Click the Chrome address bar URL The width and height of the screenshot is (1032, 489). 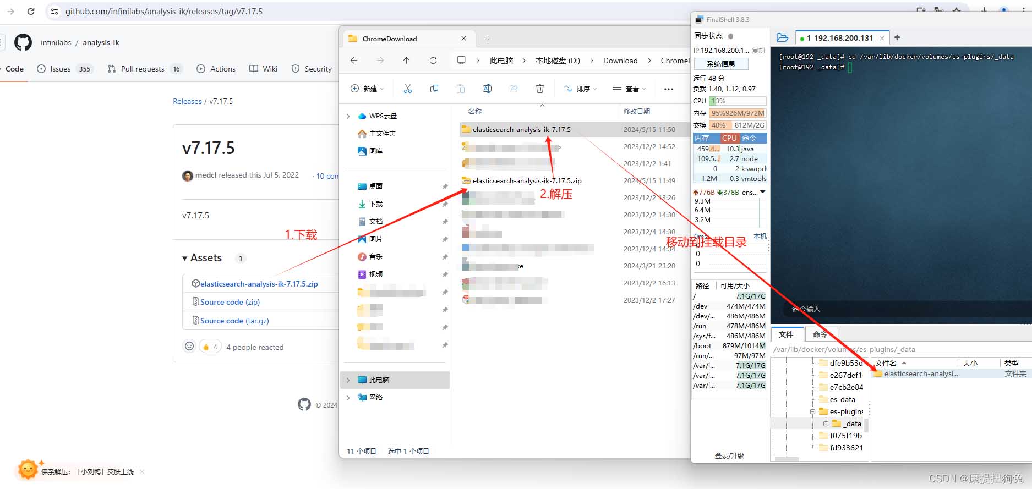tap(164, 11)
